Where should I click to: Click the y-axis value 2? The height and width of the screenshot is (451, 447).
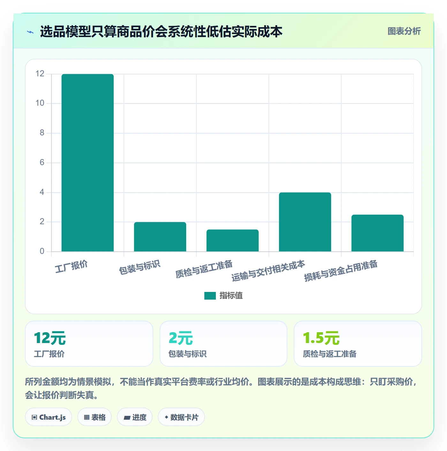(42, 222)
